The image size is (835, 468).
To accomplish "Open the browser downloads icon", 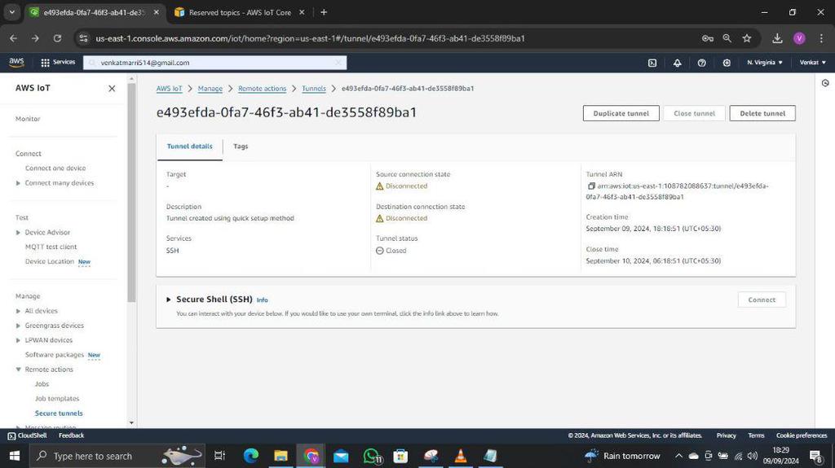I will [777, 38].
